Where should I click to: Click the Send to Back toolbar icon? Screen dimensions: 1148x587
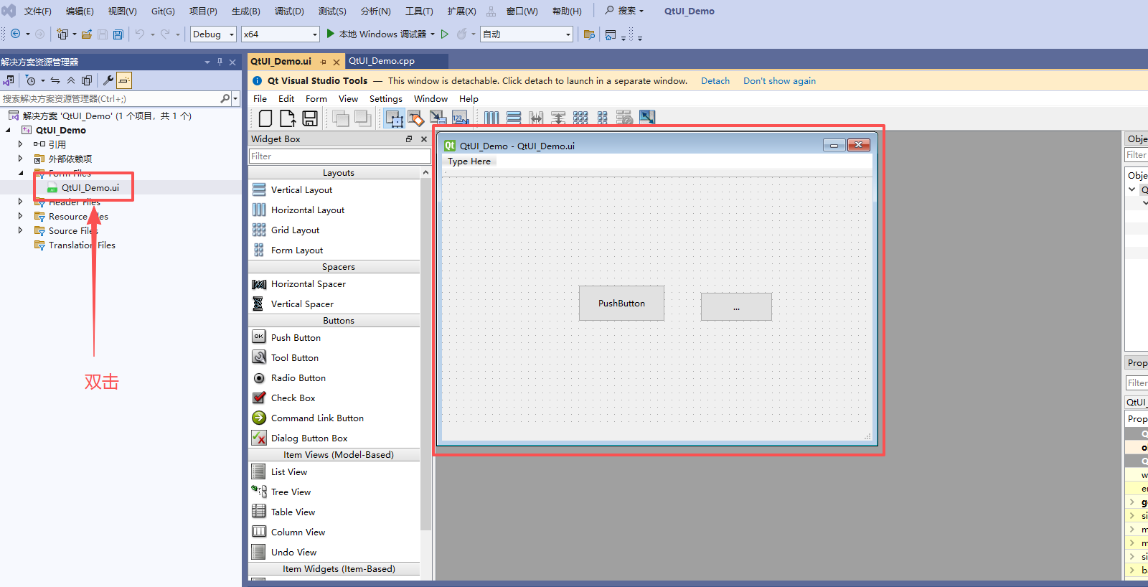click(x=341, y=118)
